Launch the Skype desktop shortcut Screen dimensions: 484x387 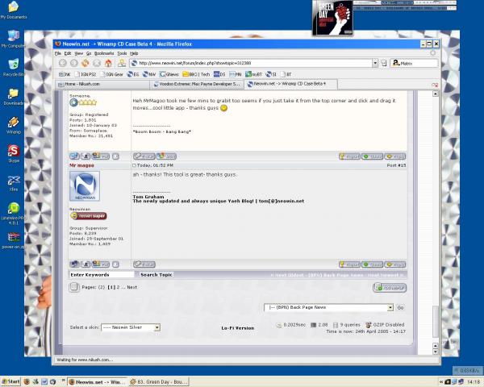pos(13,154)
